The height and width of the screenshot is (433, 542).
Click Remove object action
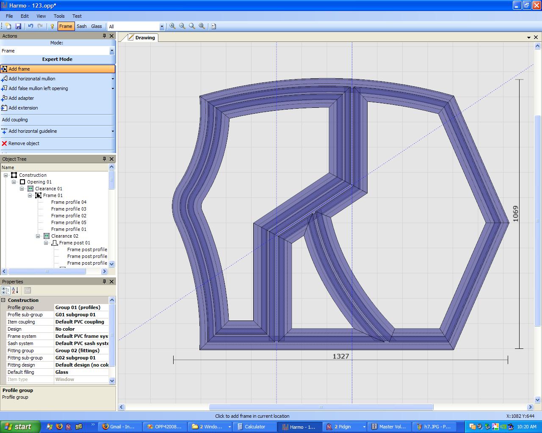[24, 143]
